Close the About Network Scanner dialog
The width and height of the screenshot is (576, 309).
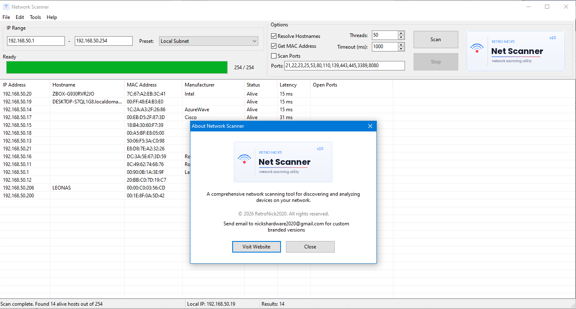point(370,126)
